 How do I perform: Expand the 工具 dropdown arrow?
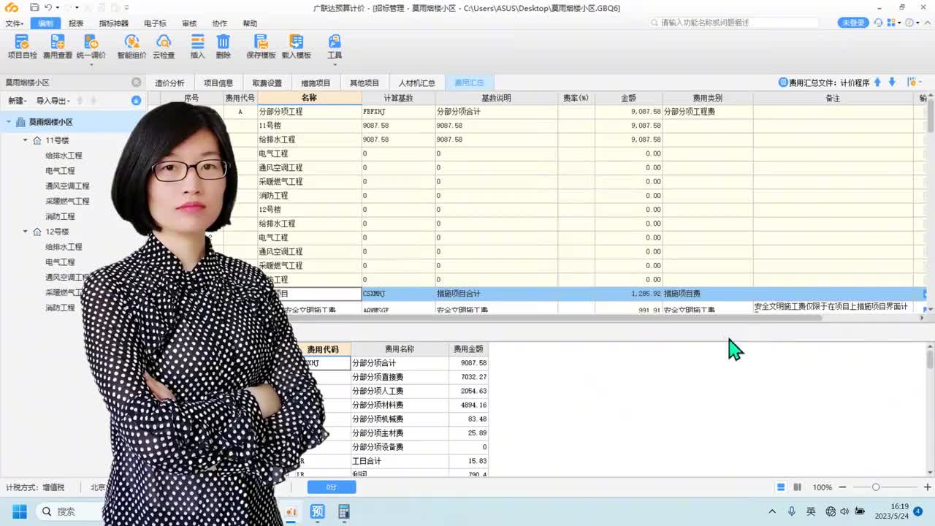tap(335, 65)
